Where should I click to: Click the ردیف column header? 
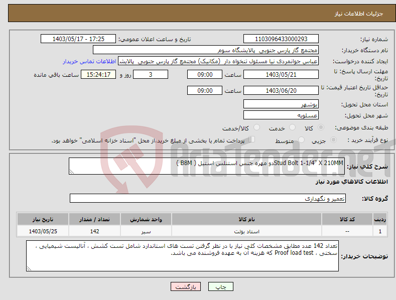point(380,219)
